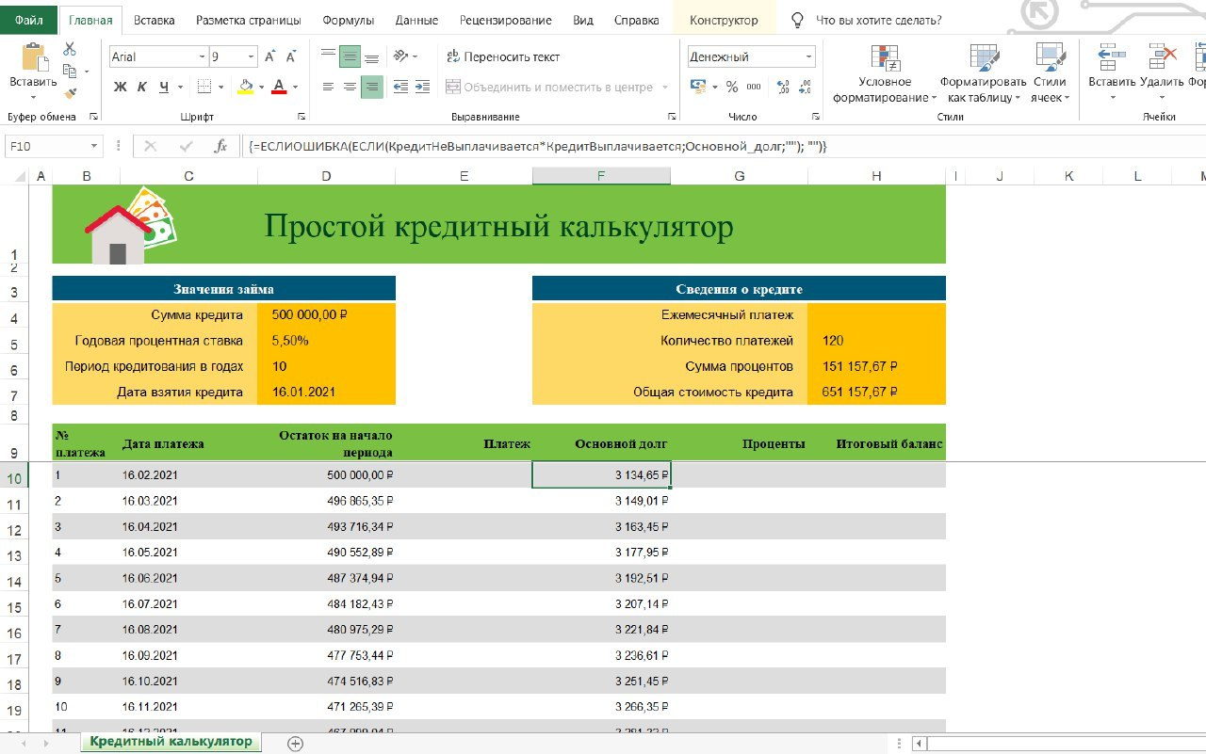
Task: Switch to the Формулы ribbon tab
Action: coord(348,20)
